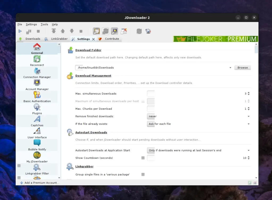Click the settings panel scroll-down arrow
The image size is (272, 200).
click(x=256, y=178)
